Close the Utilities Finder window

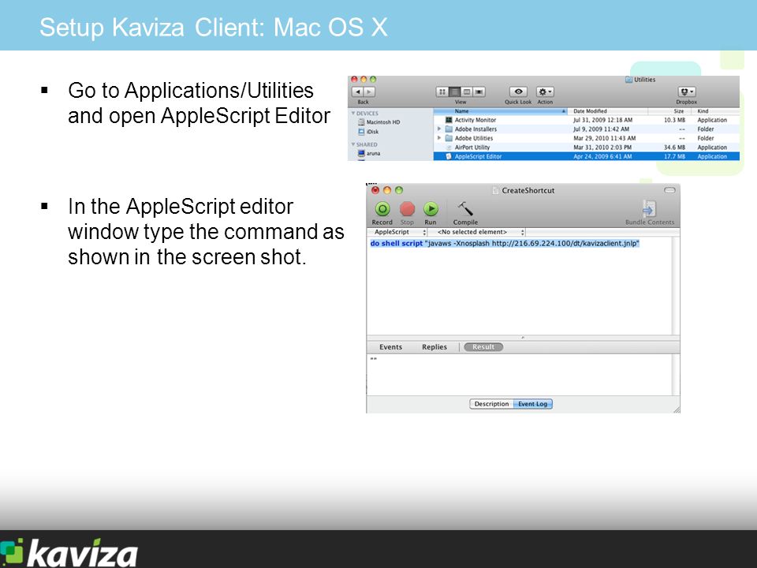click(354, 80)
